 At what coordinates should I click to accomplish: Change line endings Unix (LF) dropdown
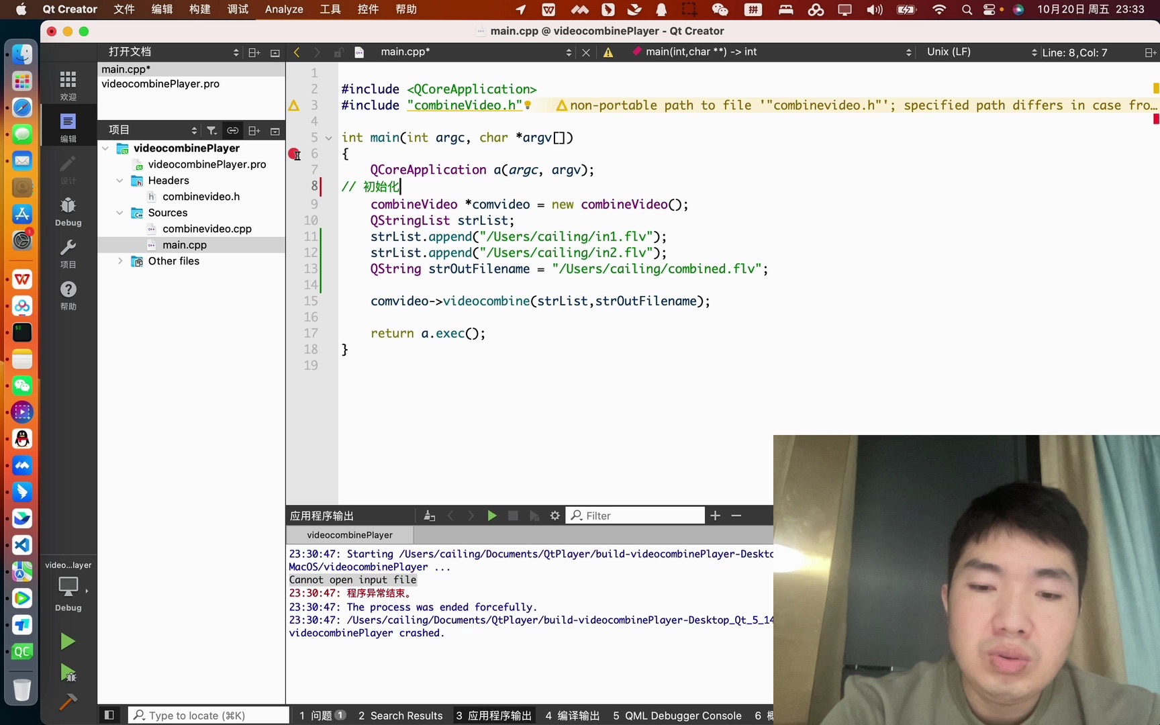[981, 52]
